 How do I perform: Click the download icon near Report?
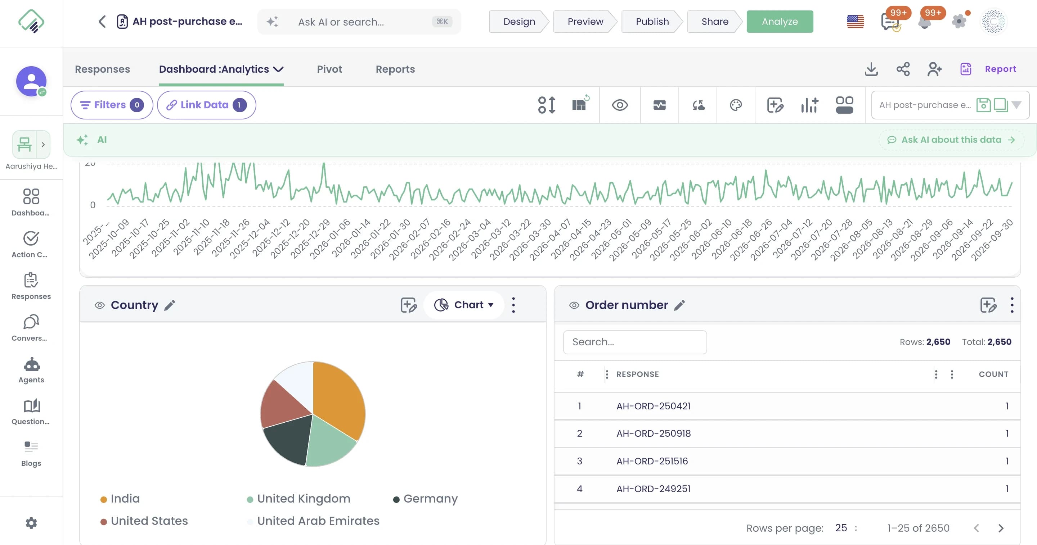coord(871,69)
